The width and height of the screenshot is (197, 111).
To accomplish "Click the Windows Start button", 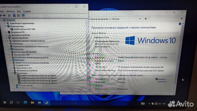I will tap(4, 102).
